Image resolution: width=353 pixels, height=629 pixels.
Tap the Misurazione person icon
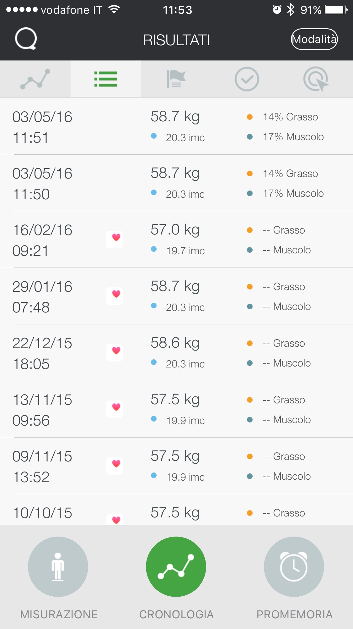click(x=58, y=566)
